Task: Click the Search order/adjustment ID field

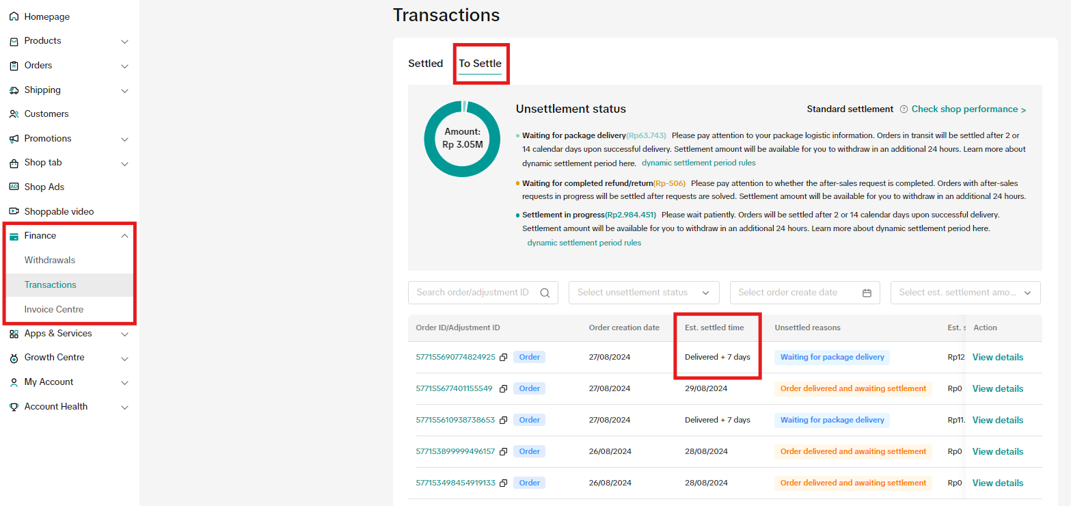Action: pos(473,293)
